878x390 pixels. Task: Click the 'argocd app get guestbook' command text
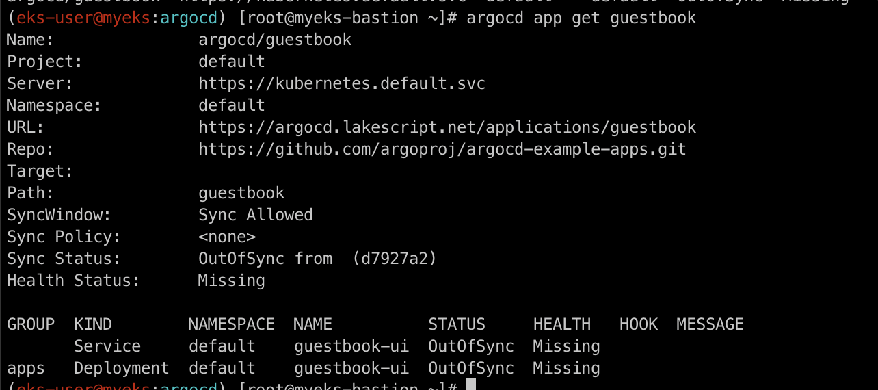(581, 18)
